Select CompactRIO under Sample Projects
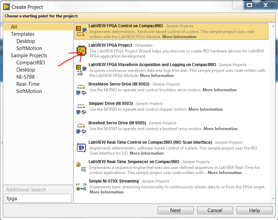The width and height of the screenshot is (278, 220). pos(31,62)
